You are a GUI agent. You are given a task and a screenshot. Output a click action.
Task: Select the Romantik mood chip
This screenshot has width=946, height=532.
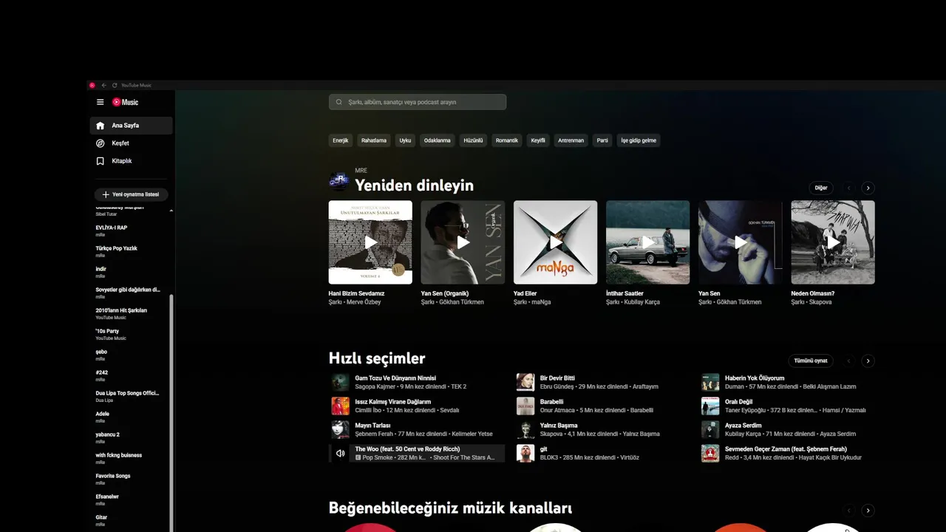point(507,140)
